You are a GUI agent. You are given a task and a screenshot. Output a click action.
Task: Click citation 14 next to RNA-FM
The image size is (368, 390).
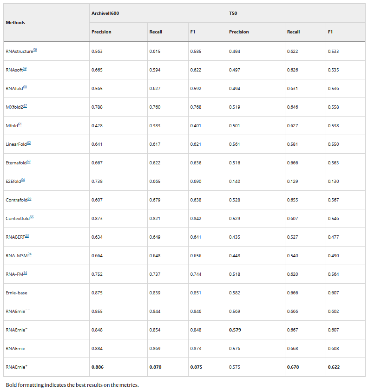pyautogui.click(x=25, y=273)
